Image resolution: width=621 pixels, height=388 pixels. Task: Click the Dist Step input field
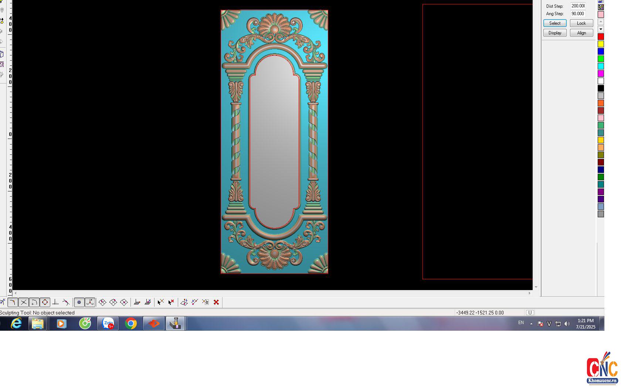pos(577,6)
